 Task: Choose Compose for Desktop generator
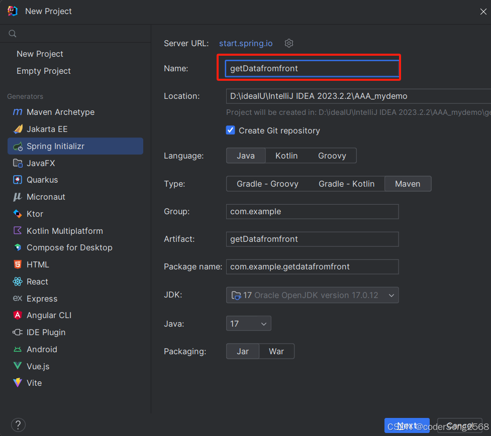pos(69,247)
